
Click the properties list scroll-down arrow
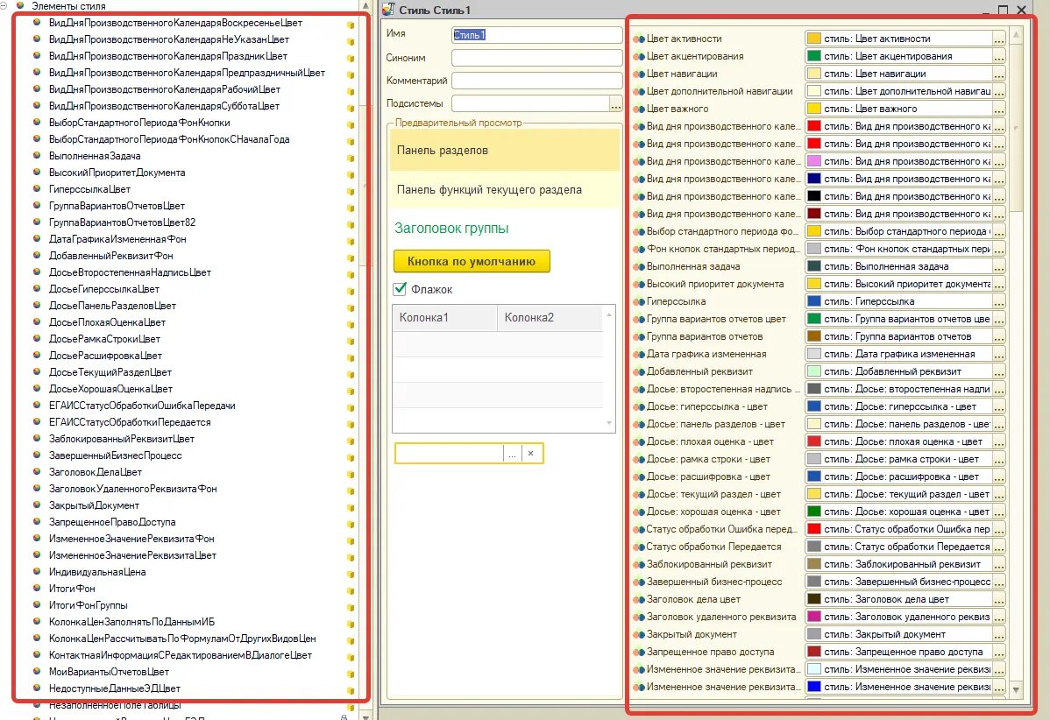pos(1016,690)
